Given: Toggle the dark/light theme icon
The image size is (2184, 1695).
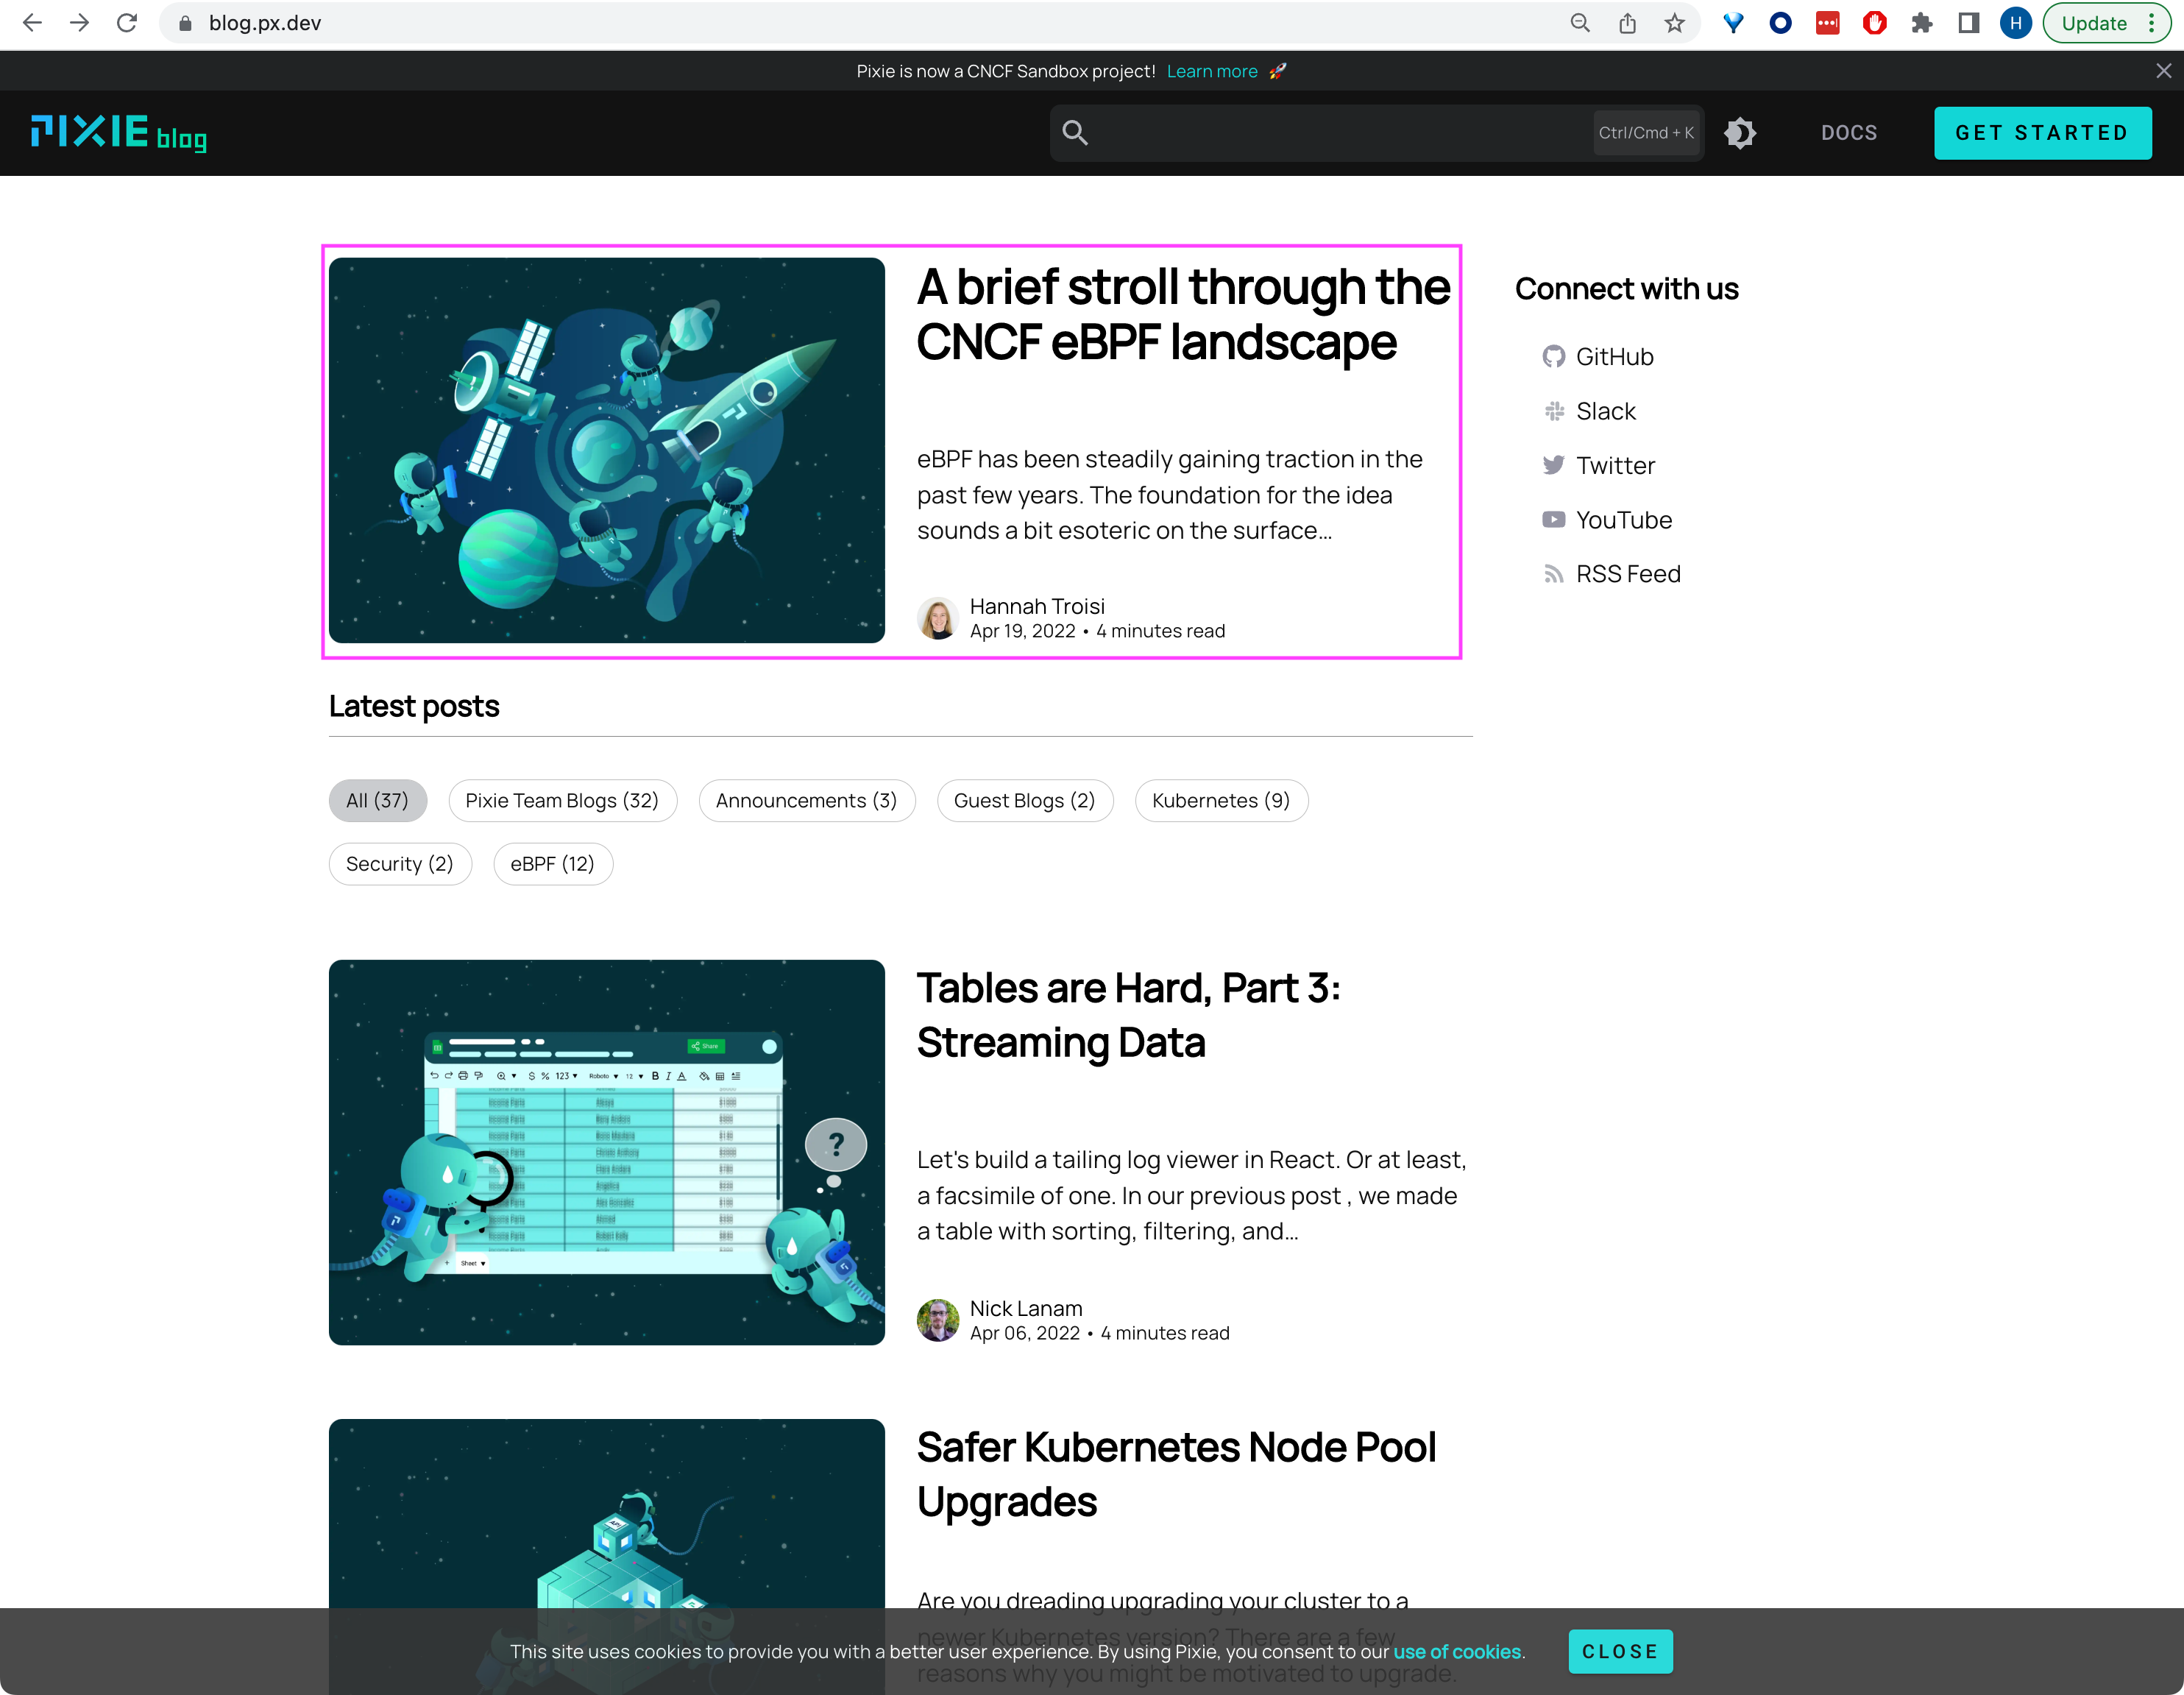Looking at the screenshot, I should (1740, 133).
